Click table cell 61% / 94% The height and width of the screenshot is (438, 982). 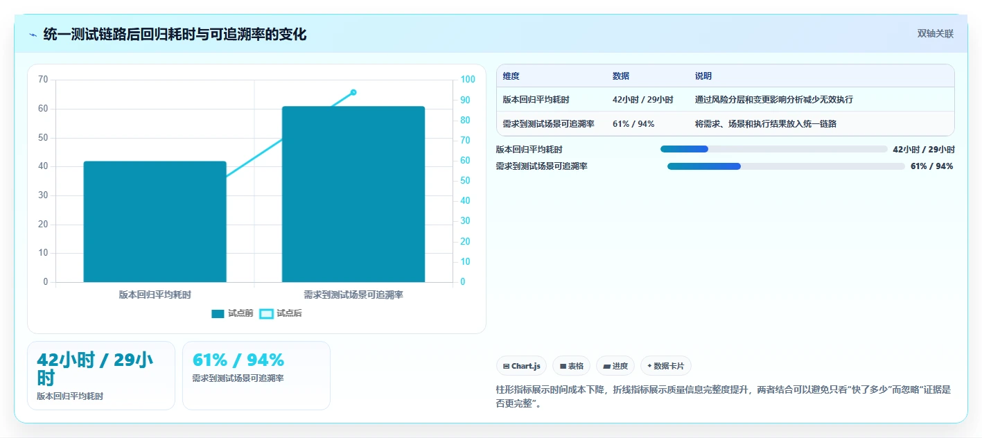(633, 124)
